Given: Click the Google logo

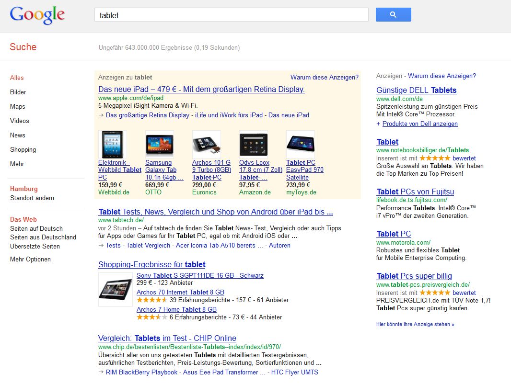Looking at the screenshot, I should click(37, 15).
